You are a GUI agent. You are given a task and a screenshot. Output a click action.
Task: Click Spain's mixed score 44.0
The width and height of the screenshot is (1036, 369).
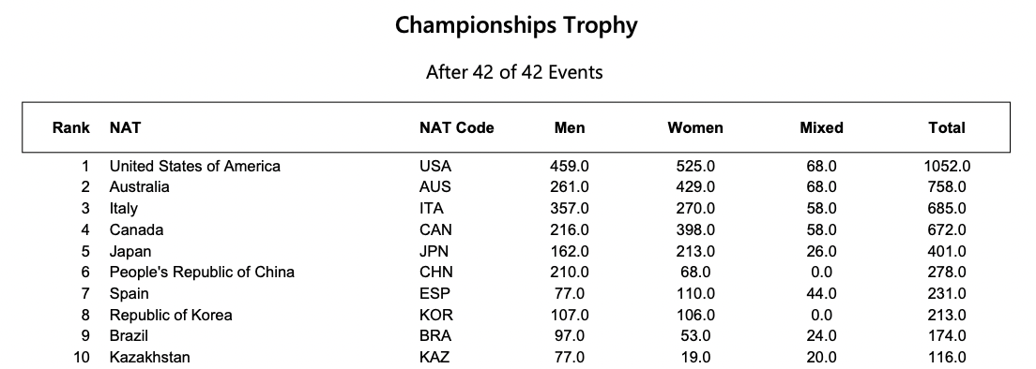click(x=821, y=294)
